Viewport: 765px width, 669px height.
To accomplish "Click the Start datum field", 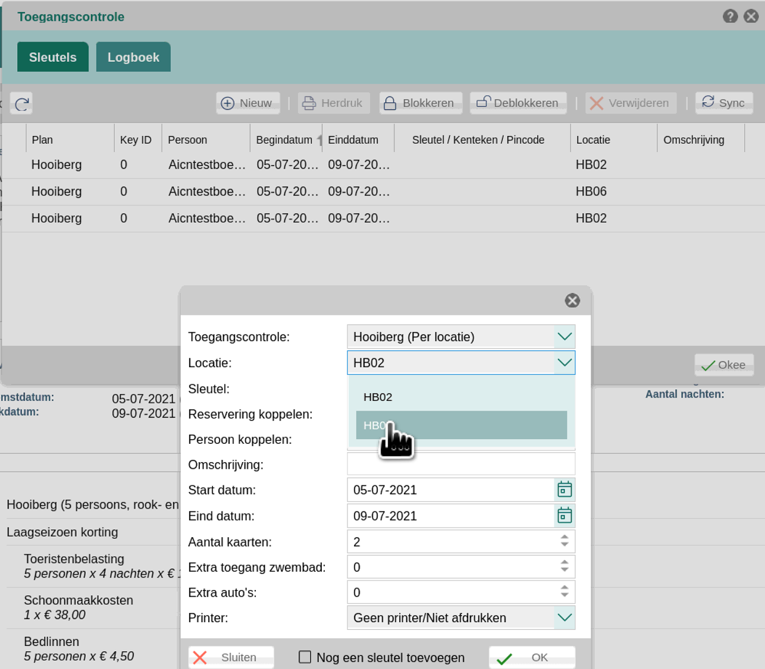I will tap(450, 490).
